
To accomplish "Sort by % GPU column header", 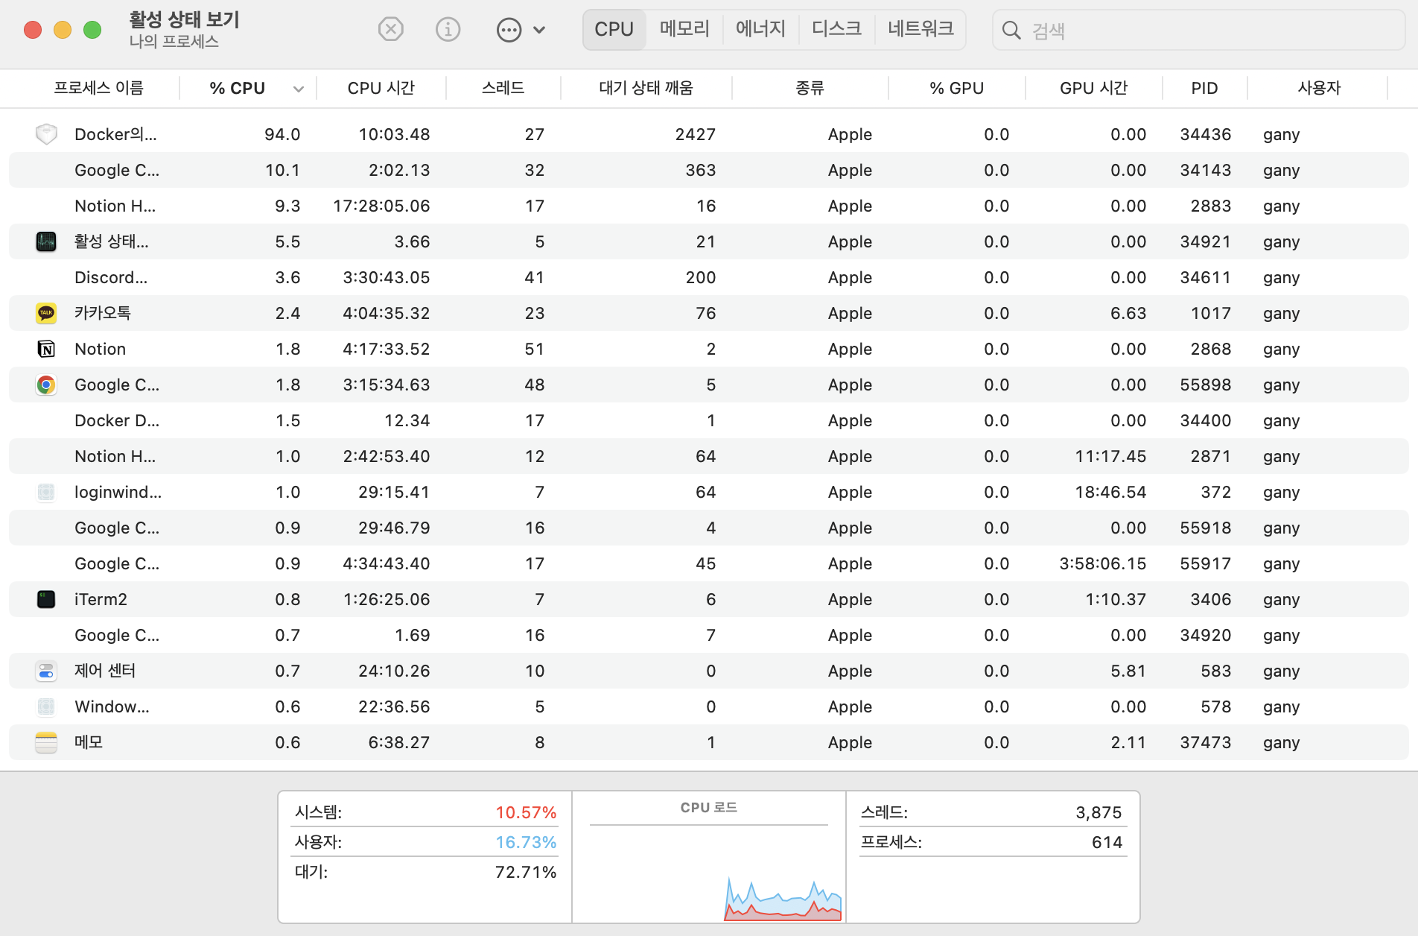I will [x=957, y=88].
